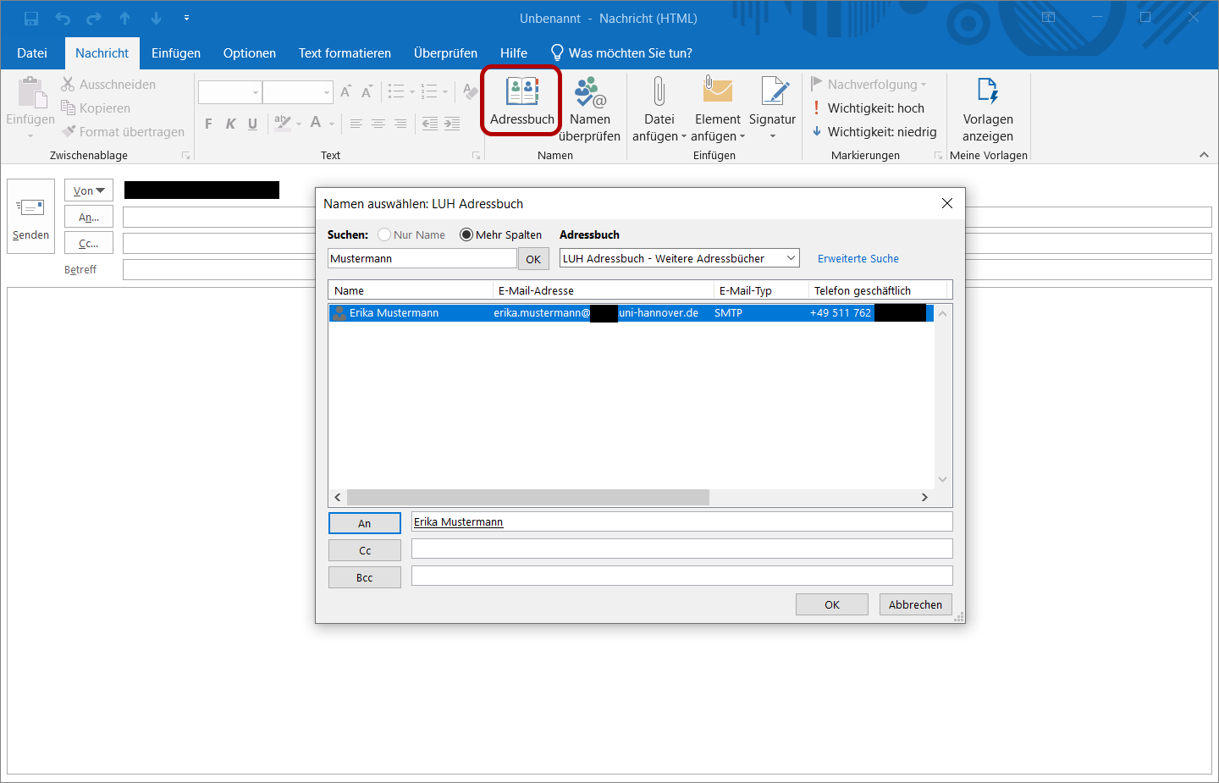Toggle bold (F) formatting

[x=208, y=124]
